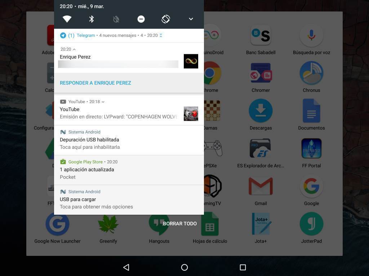Open FF Portal app
The width and height of the screenshot is (369, 276).
tap(311, 153)
